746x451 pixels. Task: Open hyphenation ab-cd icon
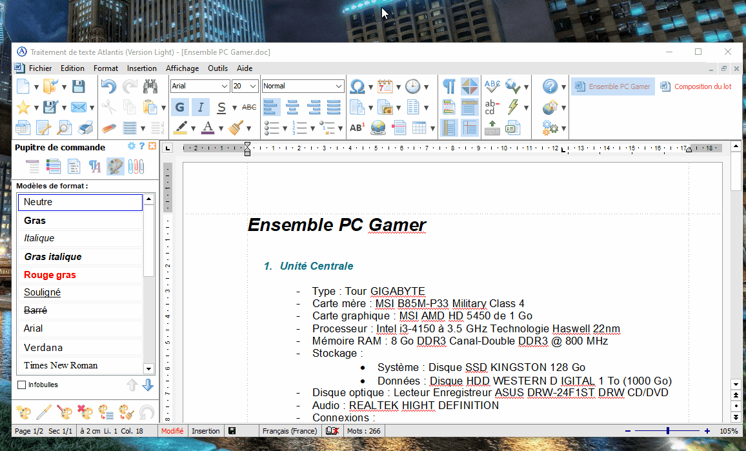(x=492, y=107)
